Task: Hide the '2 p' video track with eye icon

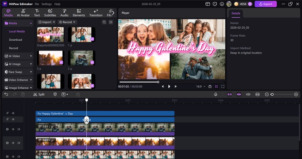Action: (13, 129)
